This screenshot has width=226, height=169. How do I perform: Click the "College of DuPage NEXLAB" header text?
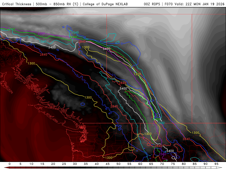105,4
